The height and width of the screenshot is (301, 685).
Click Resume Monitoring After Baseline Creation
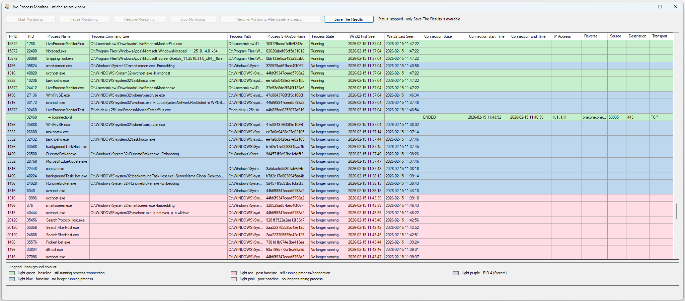point(270,19)
